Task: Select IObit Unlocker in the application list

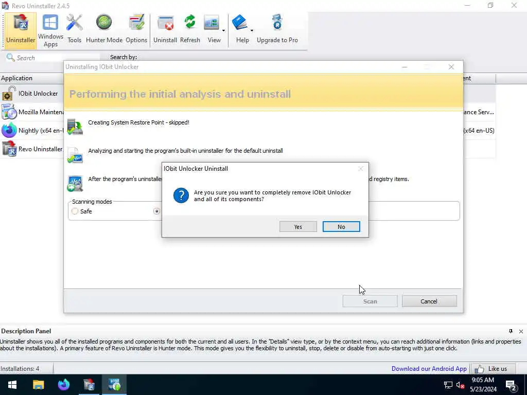Action: 38,94
